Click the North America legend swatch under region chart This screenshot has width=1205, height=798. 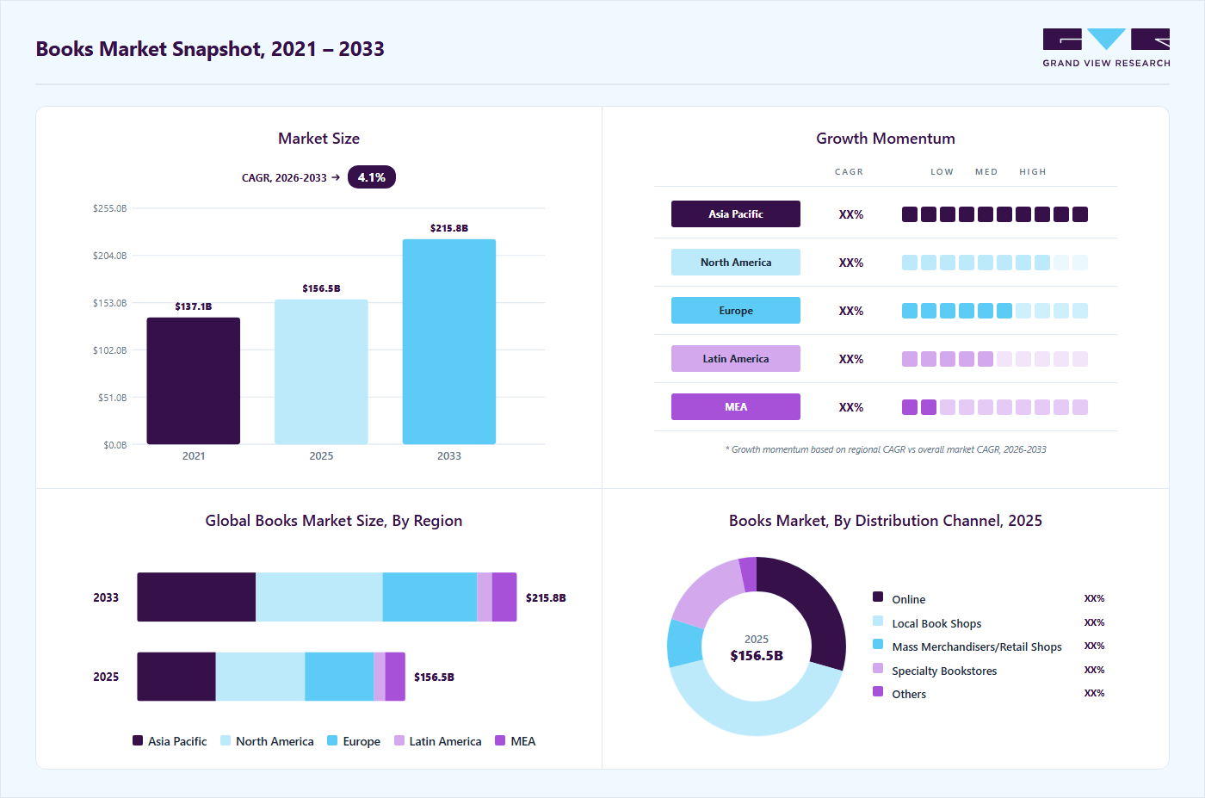[226, 740]
